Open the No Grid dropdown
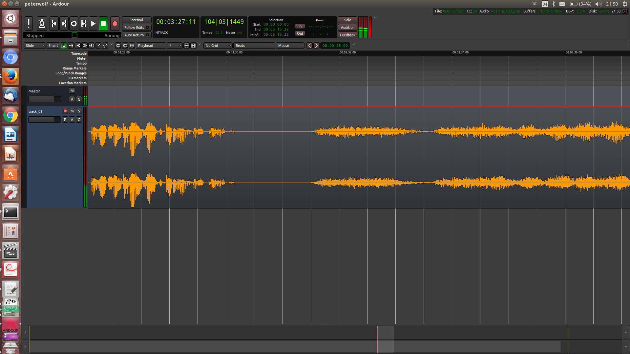This screenshot has height=354, width=630. [218, 46]
